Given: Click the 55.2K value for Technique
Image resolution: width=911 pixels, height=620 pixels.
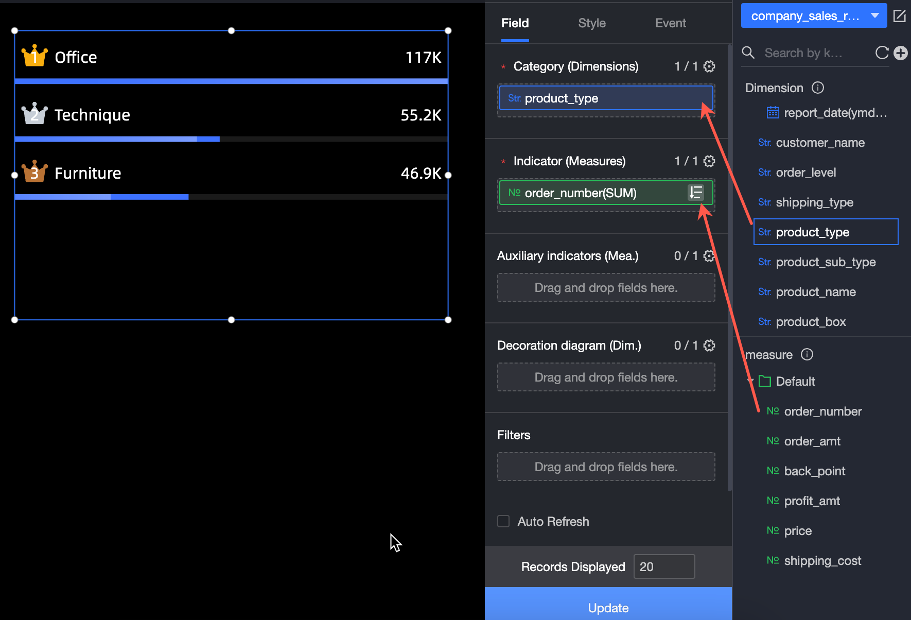Looking at the screenshot, I should 421,115.
